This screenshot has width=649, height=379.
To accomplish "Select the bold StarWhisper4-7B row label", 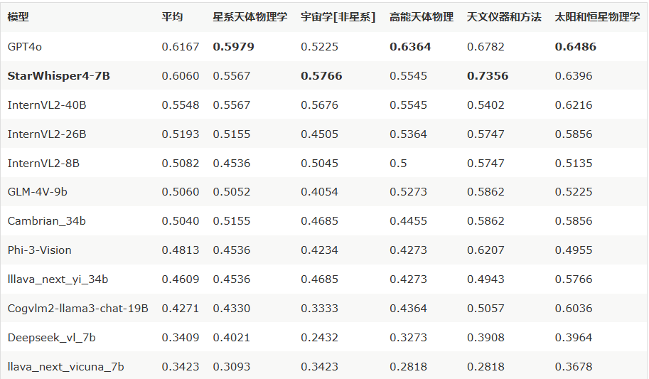I will click(59, 76).
